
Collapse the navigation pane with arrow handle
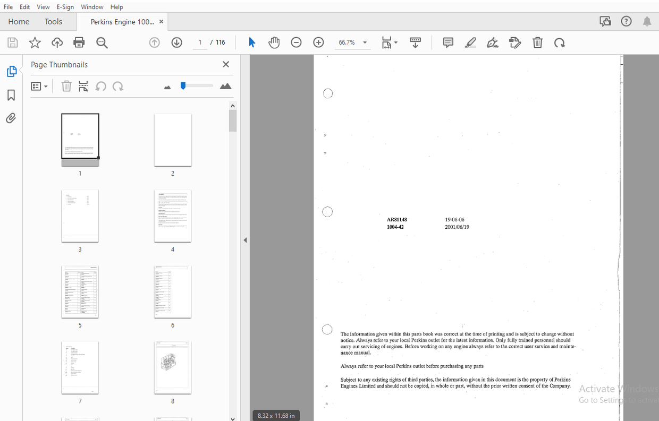tap(245, 240)
